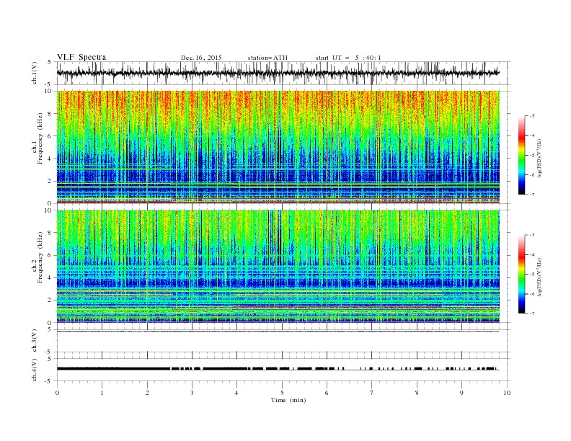571x441 pixels.
Task: Click the time-axis tick label "9"
Action: pyautogui.click(x=461, y=393)
